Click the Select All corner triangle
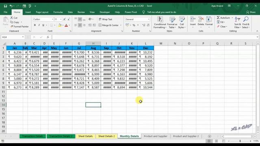Viewport: 260px width, 146px height. 4,44
